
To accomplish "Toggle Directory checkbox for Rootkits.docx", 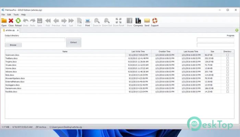I will pos(227,91).
